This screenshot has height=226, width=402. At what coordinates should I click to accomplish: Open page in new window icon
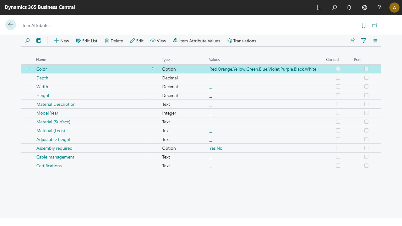click(375, 25)
